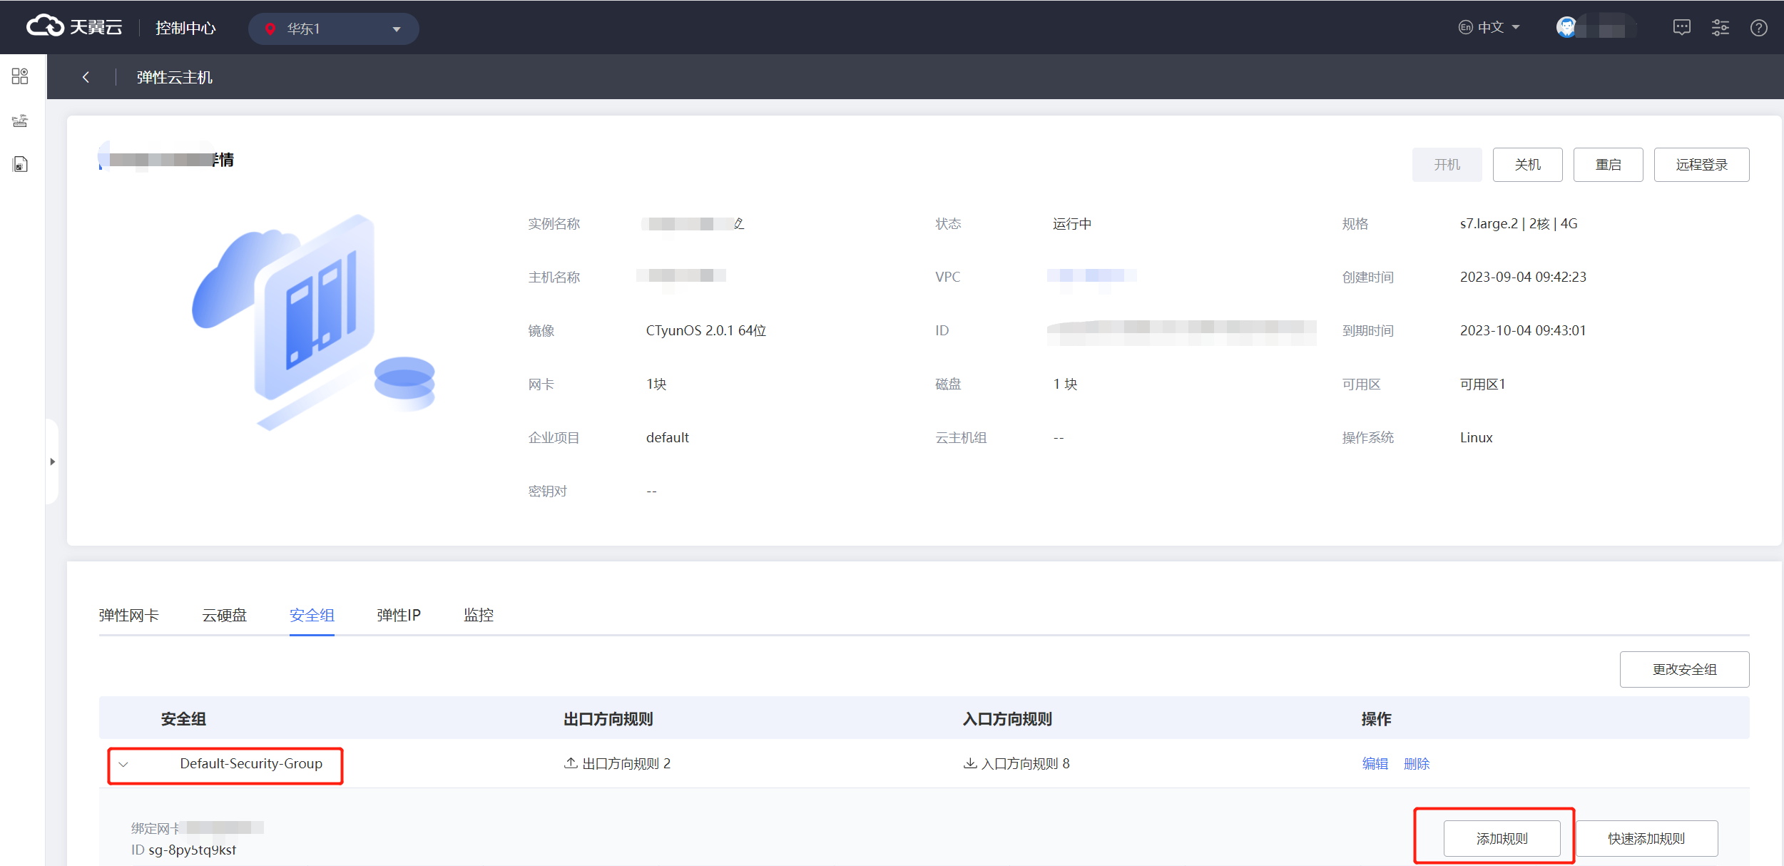Screen dimensions: 1784x866
Task: Click the 添加规则 button
Action: 1502,838
